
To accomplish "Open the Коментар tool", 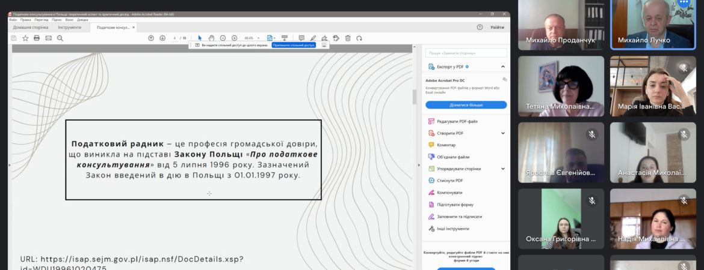I will pyautogui.click(x=442, y=145).
